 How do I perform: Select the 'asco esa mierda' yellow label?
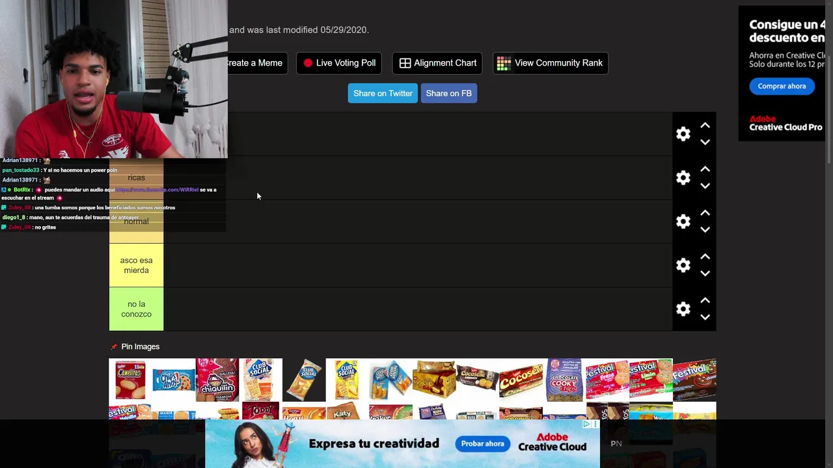(136, 265)
